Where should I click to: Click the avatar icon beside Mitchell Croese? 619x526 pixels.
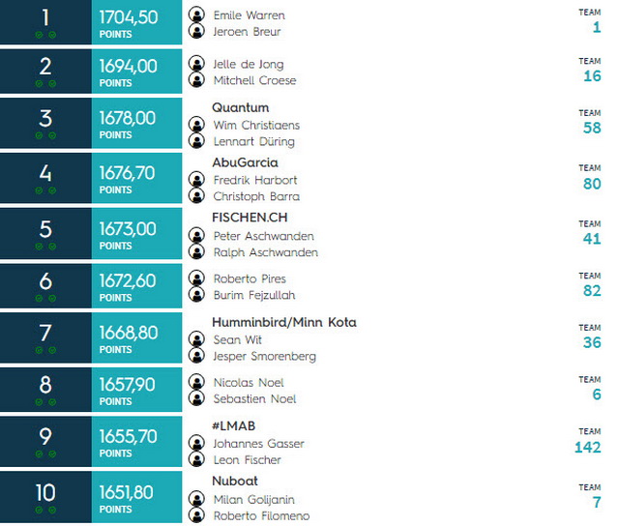[196, 79]
